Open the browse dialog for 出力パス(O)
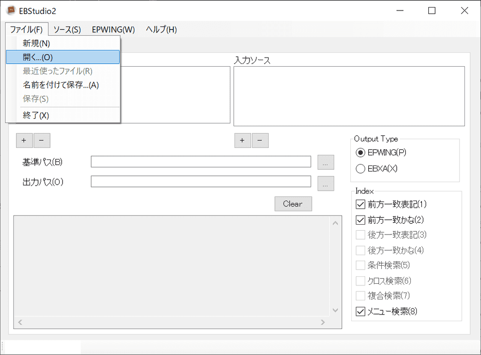This screenshot has width=481, height=355. [x=326, y=184]
